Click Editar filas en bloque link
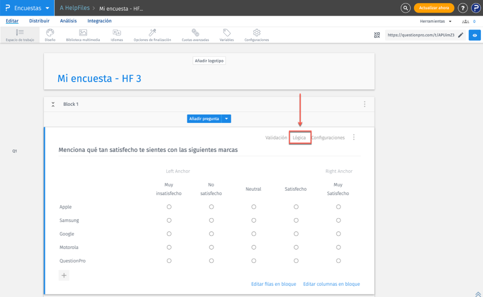The width and height of the screenshot is (483, 297). 274,284
